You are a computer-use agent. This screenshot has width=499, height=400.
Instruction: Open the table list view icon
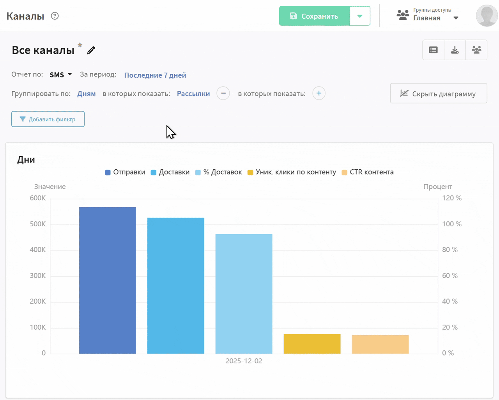coord(433,50)
